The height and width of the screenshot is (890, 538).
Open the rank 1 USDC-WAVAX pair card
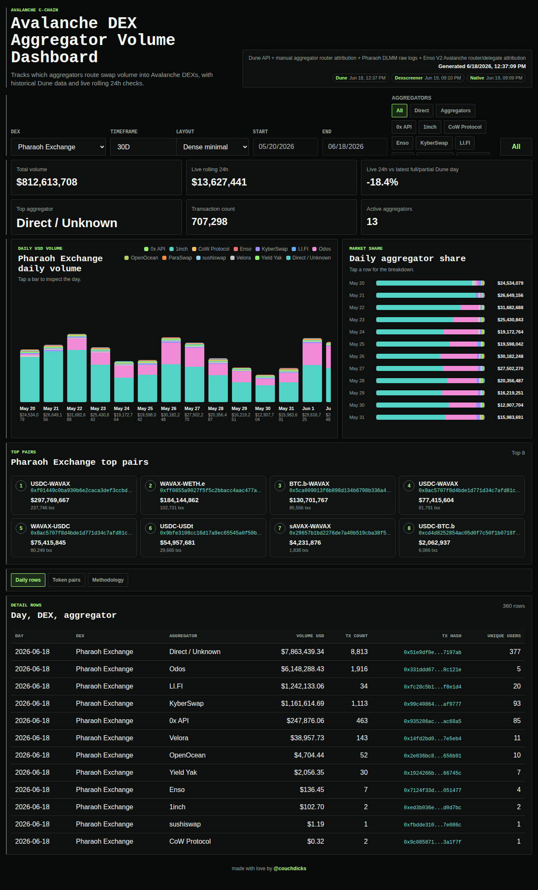pos(74,495)
